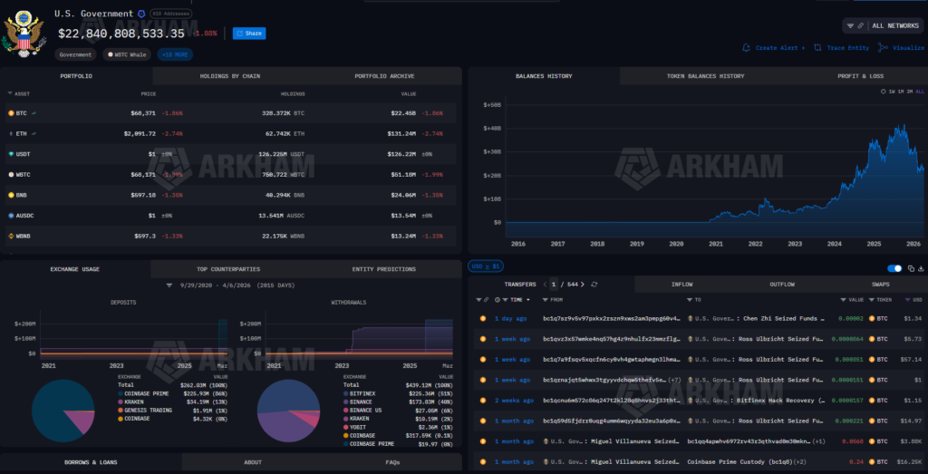
Task: Click the USDT token icon in the portfolio
Action: click(11, 154)
